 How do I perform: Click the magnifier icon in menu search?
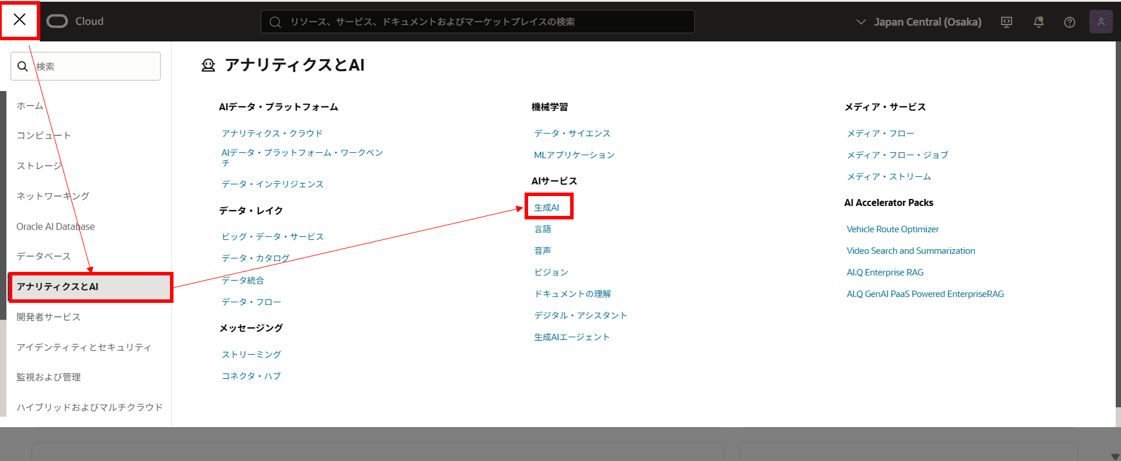coord(23,67)
